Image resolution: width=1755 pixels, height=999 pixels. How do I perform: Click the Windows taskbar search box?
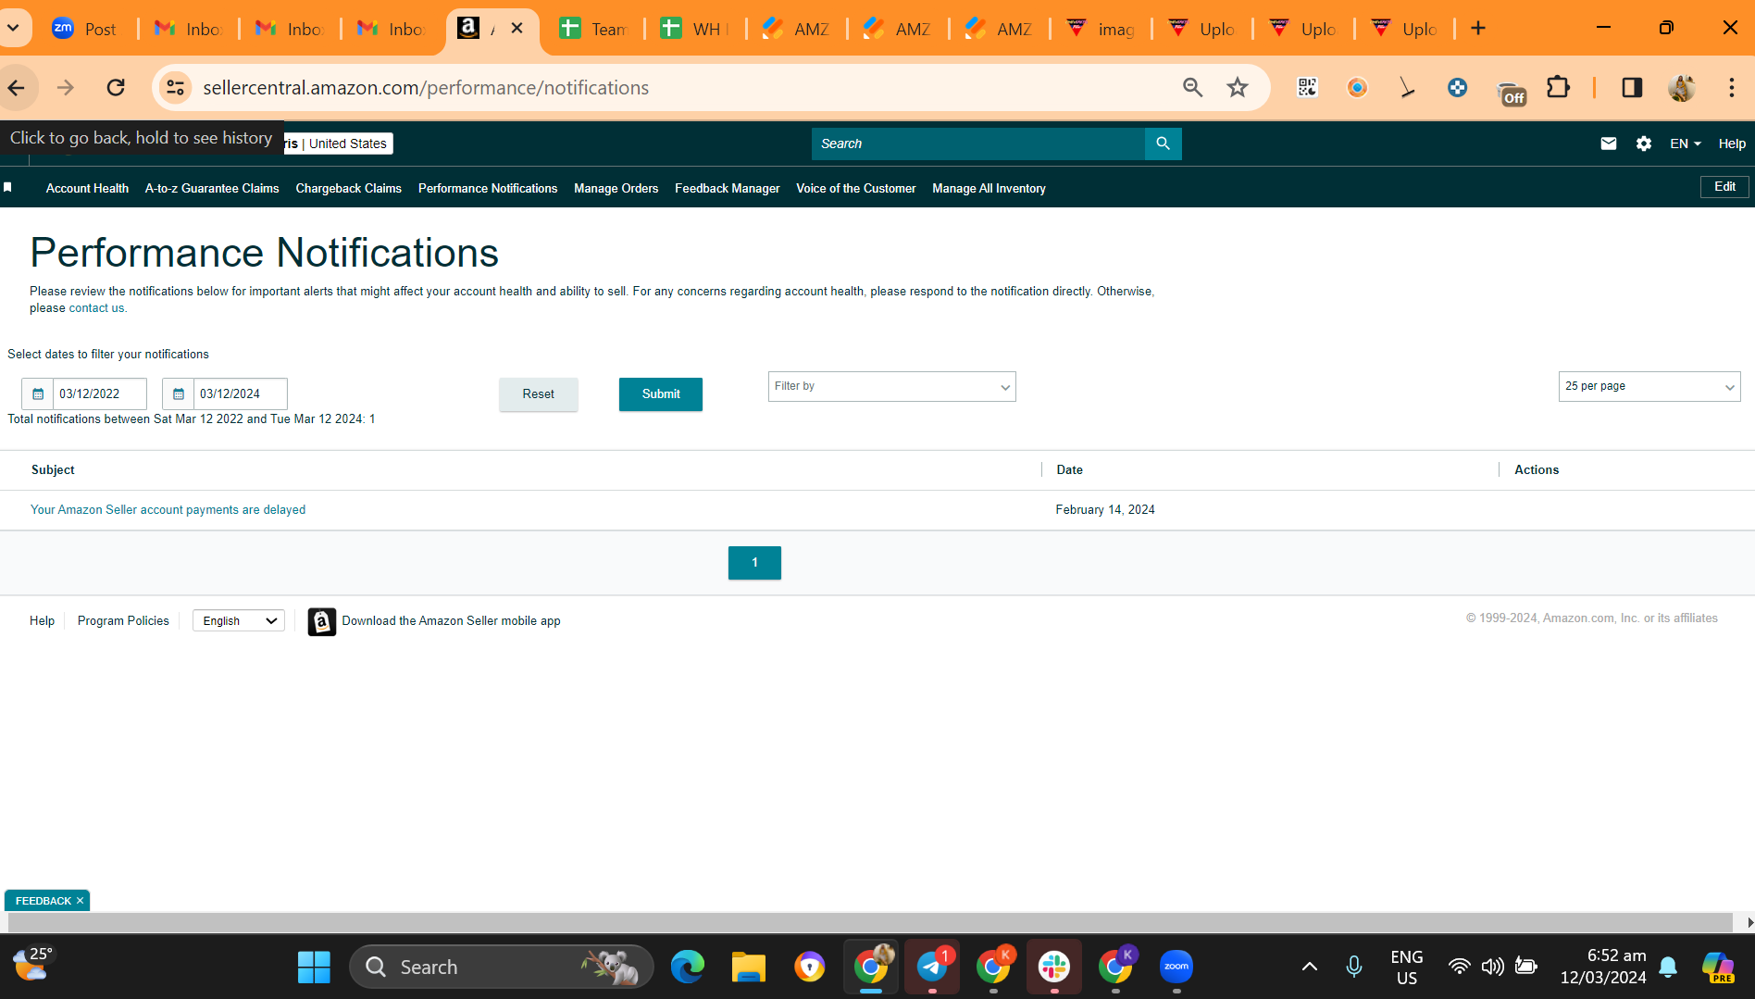tap(502, 968)
